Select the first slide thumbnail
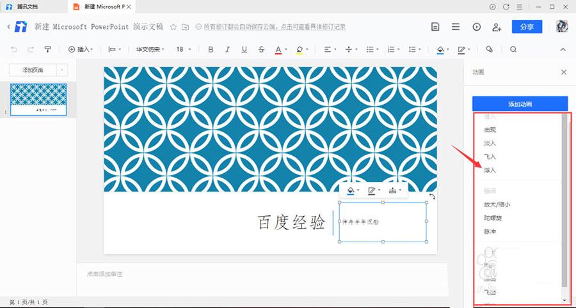Viewport: 576px width, 308px height. [40, 99]
